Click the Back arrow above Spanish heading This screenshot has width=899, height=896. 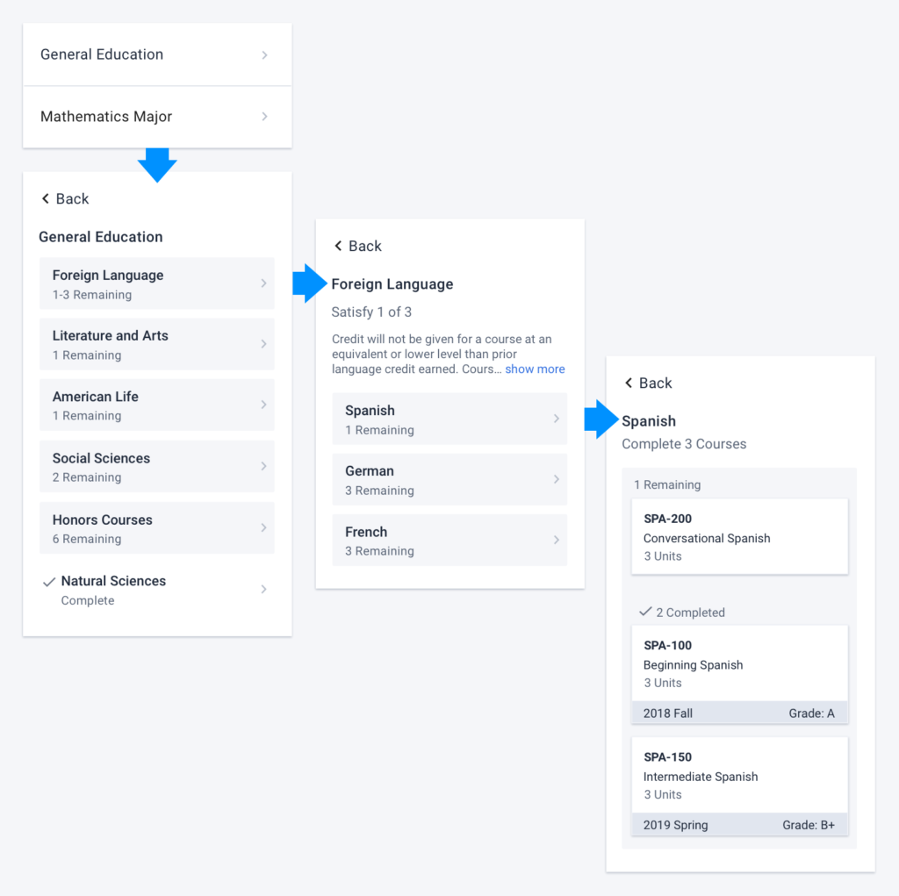pos(629,383)
